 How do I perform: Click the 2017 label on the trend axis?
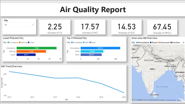coord(55,97)
